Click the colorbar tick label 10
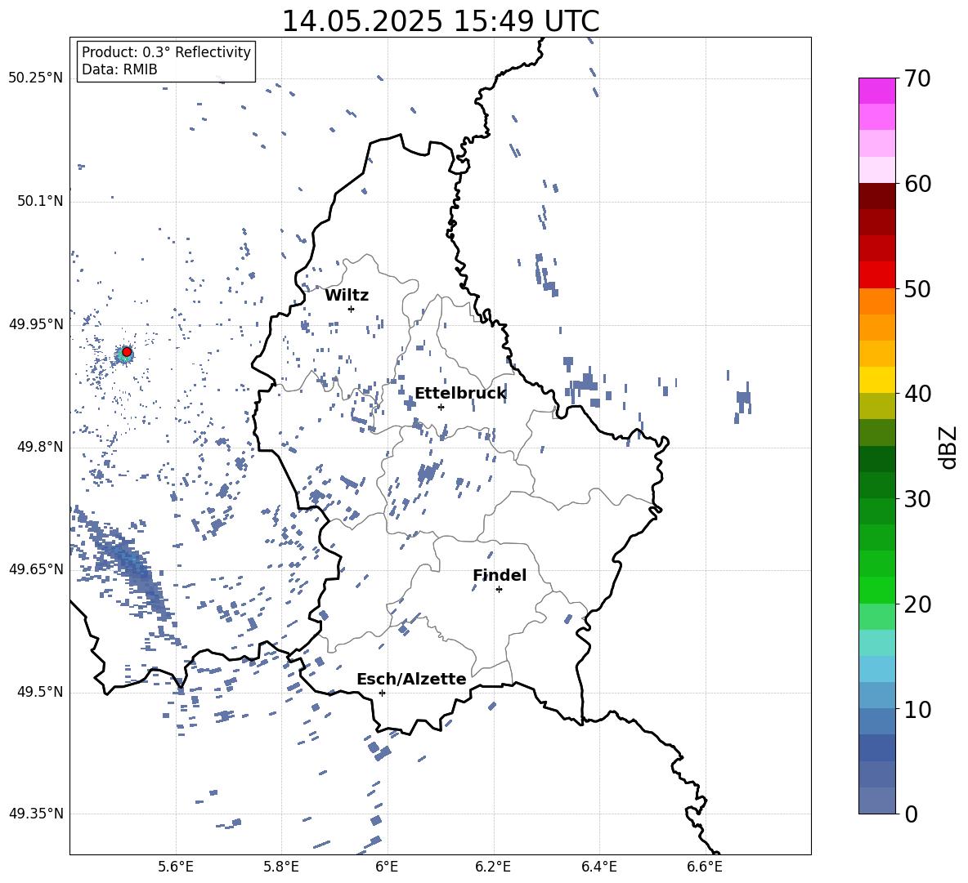 (917, 709)
